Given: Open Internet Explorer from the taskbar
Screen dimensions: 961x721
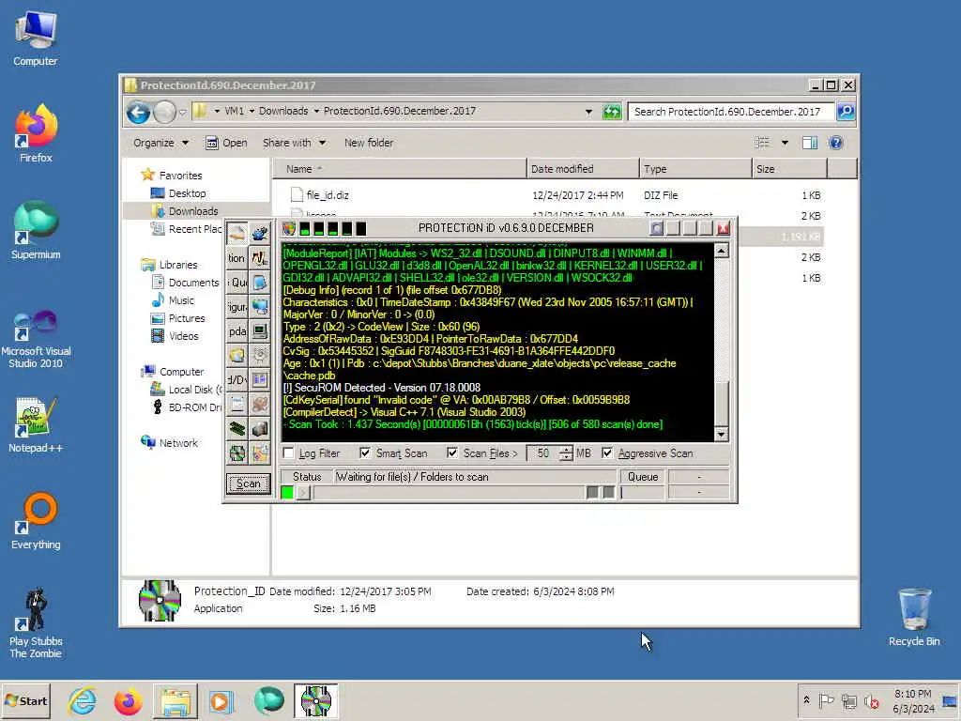Looking at the screenshot, I should [x=83, y=701].
